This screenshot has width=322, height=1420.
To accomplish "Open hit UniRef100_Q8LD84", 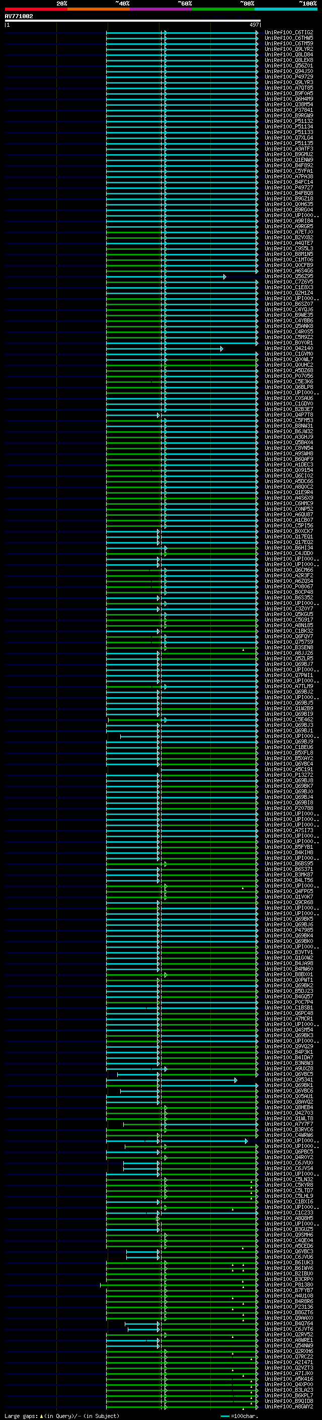I will (x=289, y=54).
